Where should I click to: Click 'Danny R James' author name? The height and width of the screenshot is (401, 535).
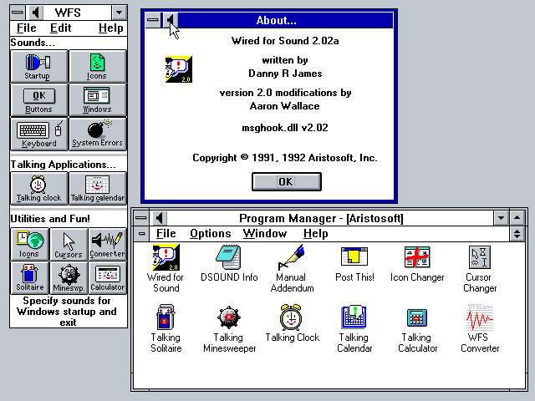pos(285,74)
